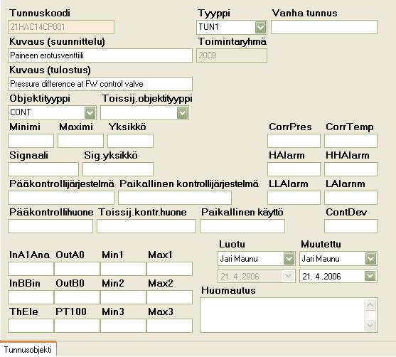The width and height of the screenshot is (396, 357).
Task: Click the HHAlarm input box
Action: pos(350,169)
